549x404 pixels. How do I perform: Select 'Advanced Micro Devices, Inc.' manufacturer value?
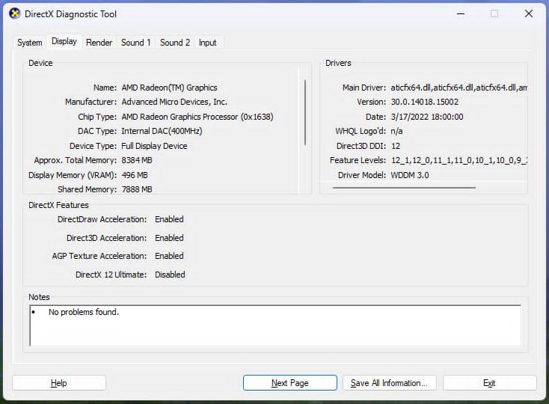(174, 102)
